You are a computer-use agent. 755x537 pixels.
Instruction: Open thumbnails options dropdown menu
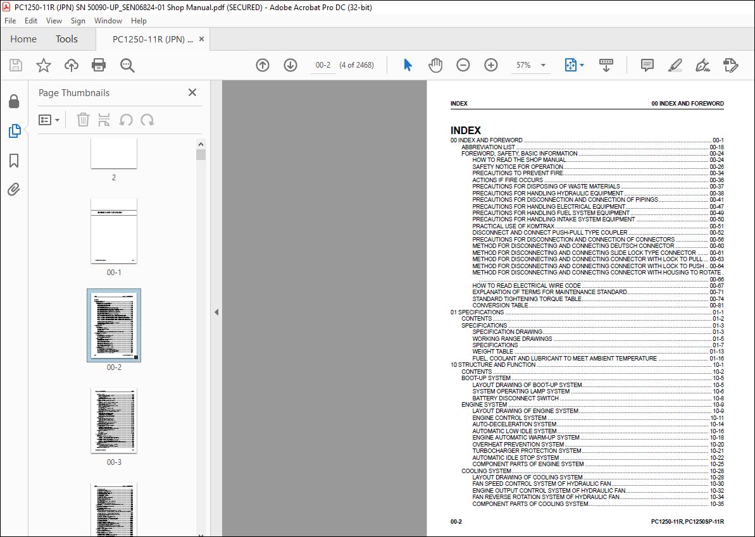49,120
